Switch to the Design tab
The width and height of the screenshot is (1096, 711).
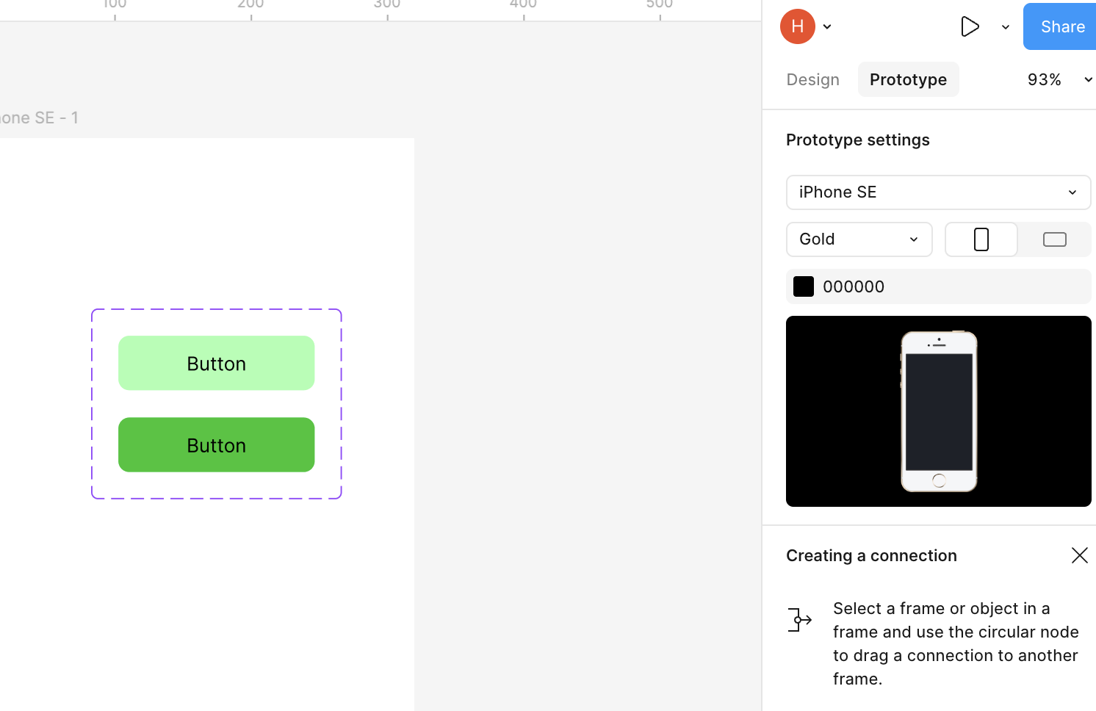click(812, 79)
